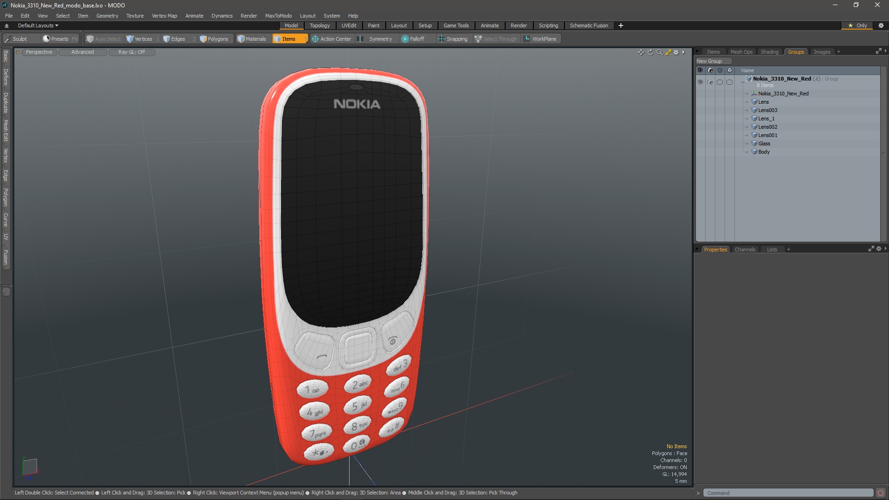Switch to Topology layout tab
This screenshot has width=889, height=500.
click(x=319, y=25)
